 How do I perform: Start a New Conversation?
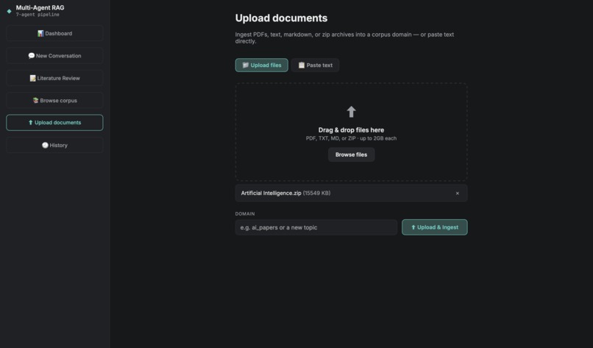(x=54, y=56)
